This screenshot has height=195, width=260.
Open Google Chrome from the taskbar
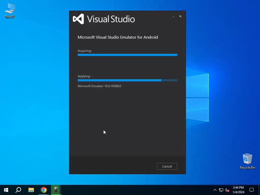(44, 190)
